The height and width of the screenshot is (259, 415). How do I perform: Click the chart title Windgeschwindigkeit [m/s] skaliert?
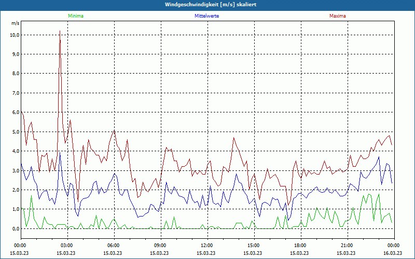[x=211, y=5]
